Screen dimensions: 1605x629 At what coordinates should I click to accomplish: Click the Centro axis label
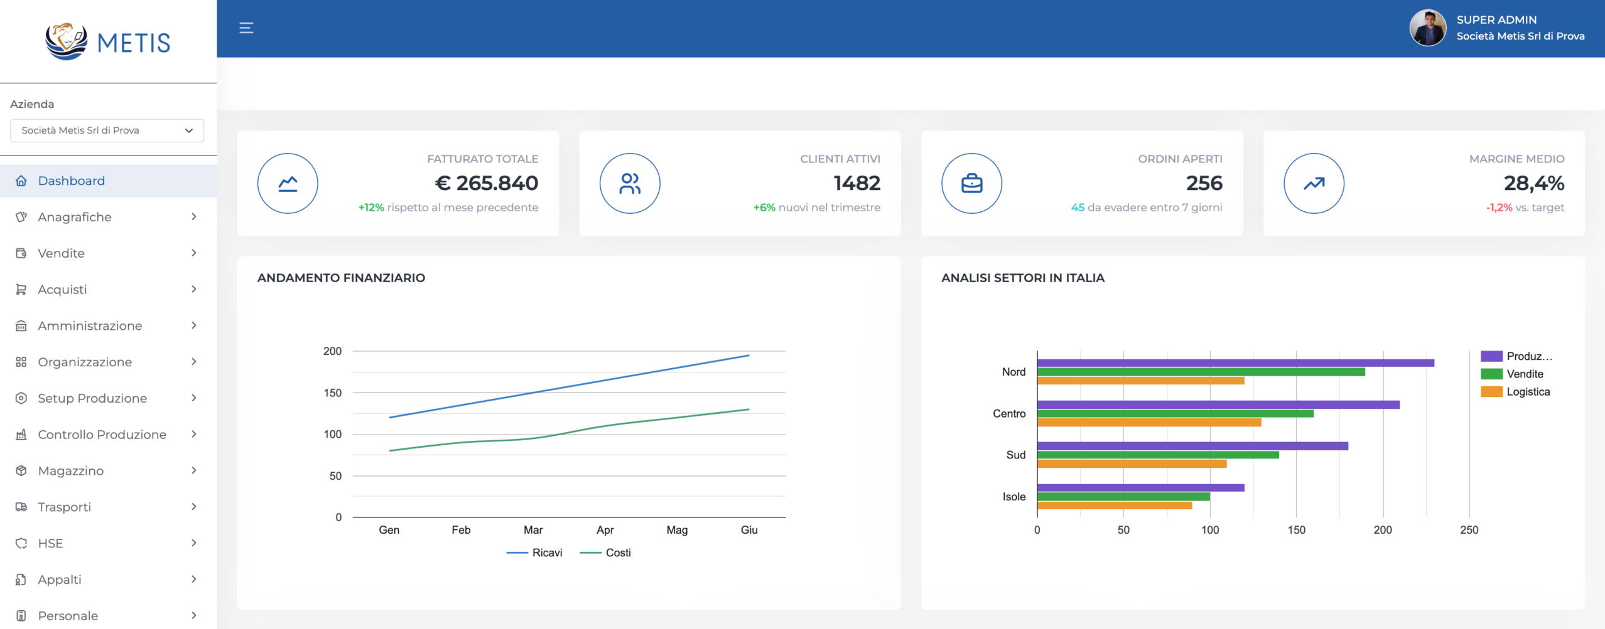(1009, 413)
